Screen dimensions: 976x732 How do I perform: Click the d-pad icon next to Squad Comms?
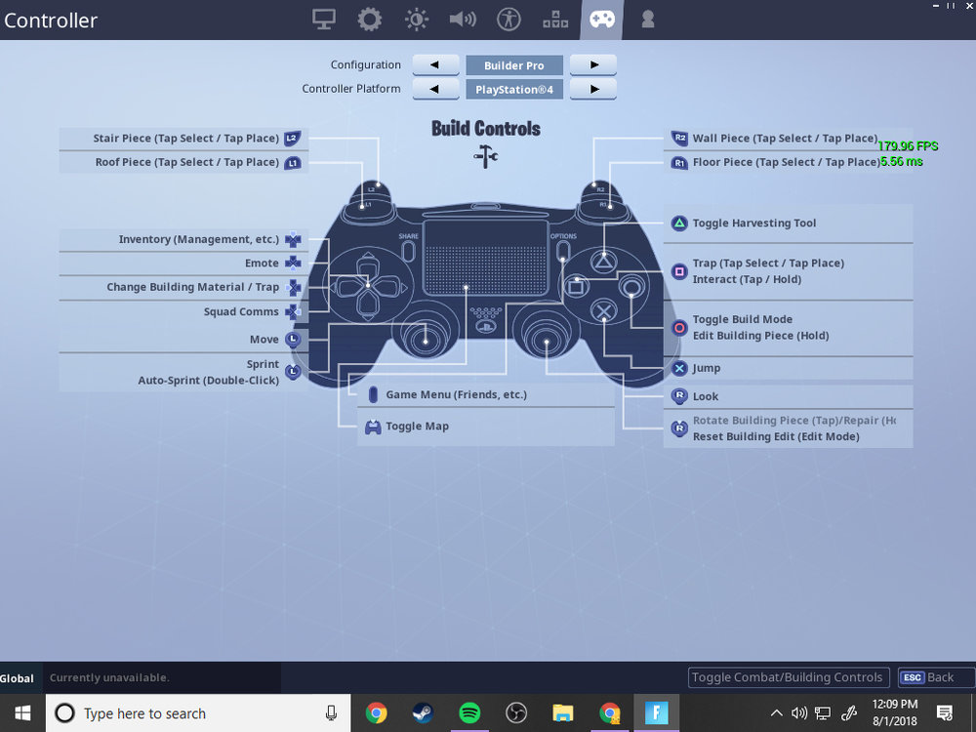point(293,312)
